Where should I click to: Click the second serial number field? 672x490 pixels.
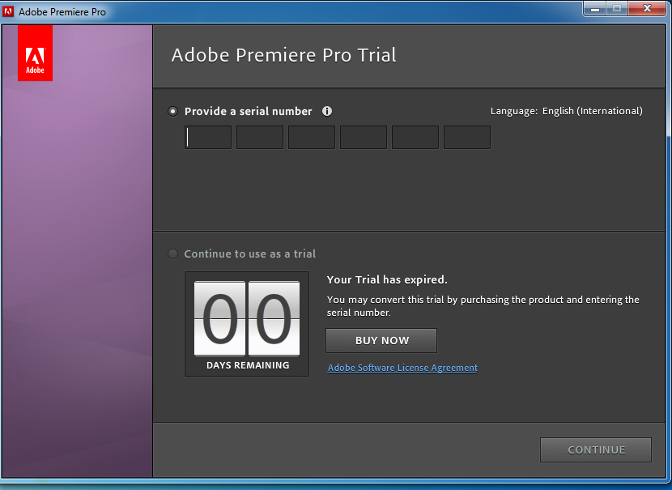click(x=260, y=138)
